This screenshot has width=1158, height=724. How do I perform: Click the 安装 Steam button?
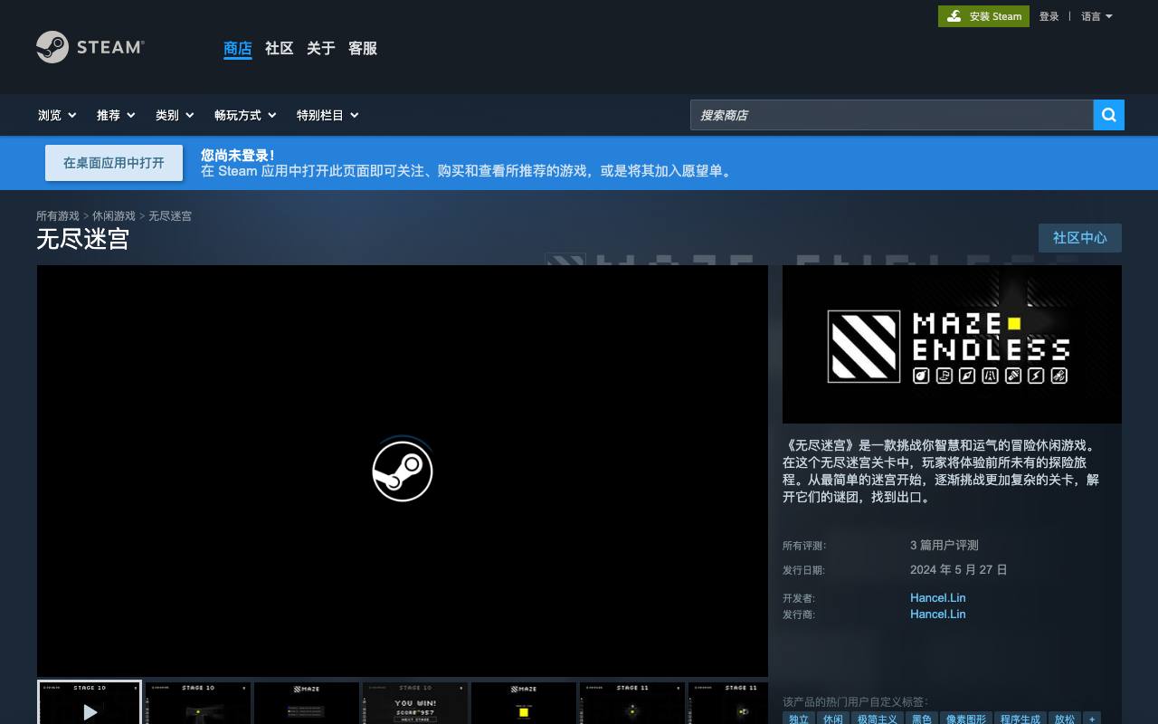(x=983, y=16)
